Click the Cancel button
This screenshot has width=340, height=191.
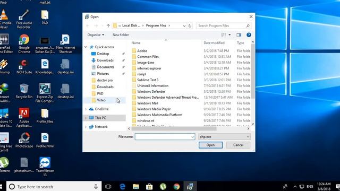pyautogui.click(x=238, y=145)
